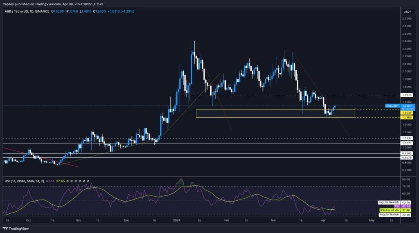
Task: Click the high value H1.5746
Action: click(72, 11)
